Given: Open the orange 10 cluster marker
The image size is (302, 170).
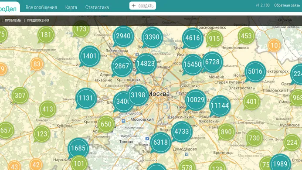Looking at the screenshot, I should (x=274, y=45).
